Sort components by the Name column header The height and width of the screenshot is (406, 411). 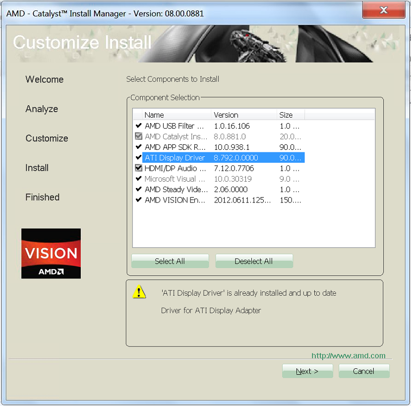176,115
